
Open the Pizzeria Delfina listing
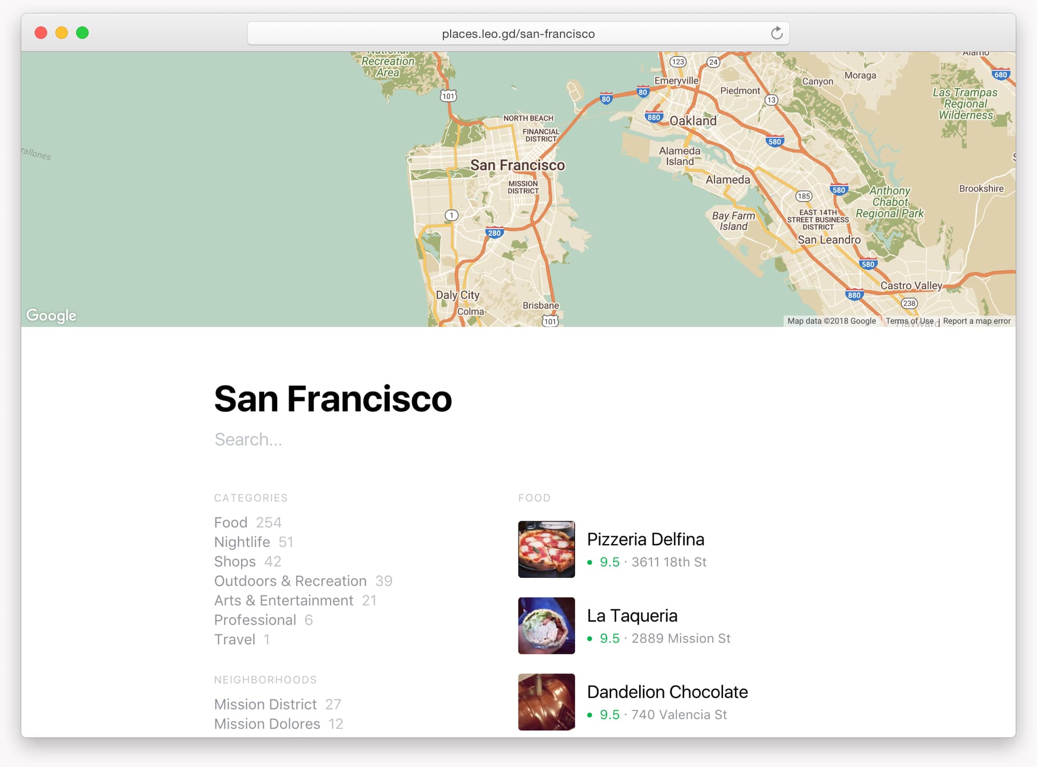pos(646,539)
